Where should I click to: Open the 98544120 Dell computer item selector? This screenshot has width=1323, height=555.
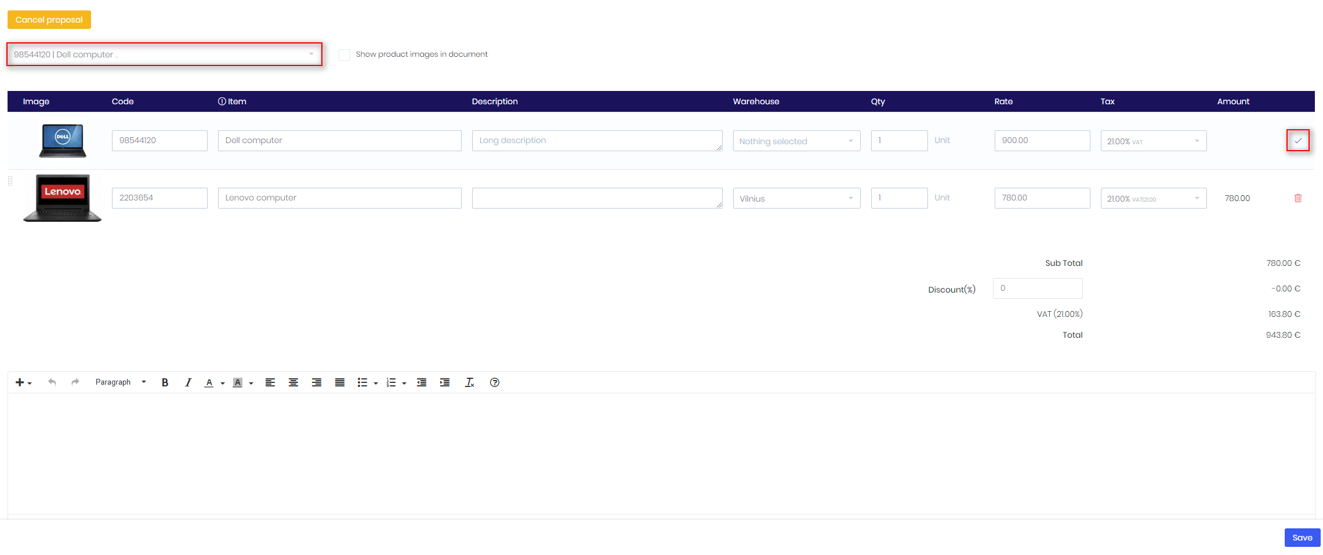pos(165,54)
